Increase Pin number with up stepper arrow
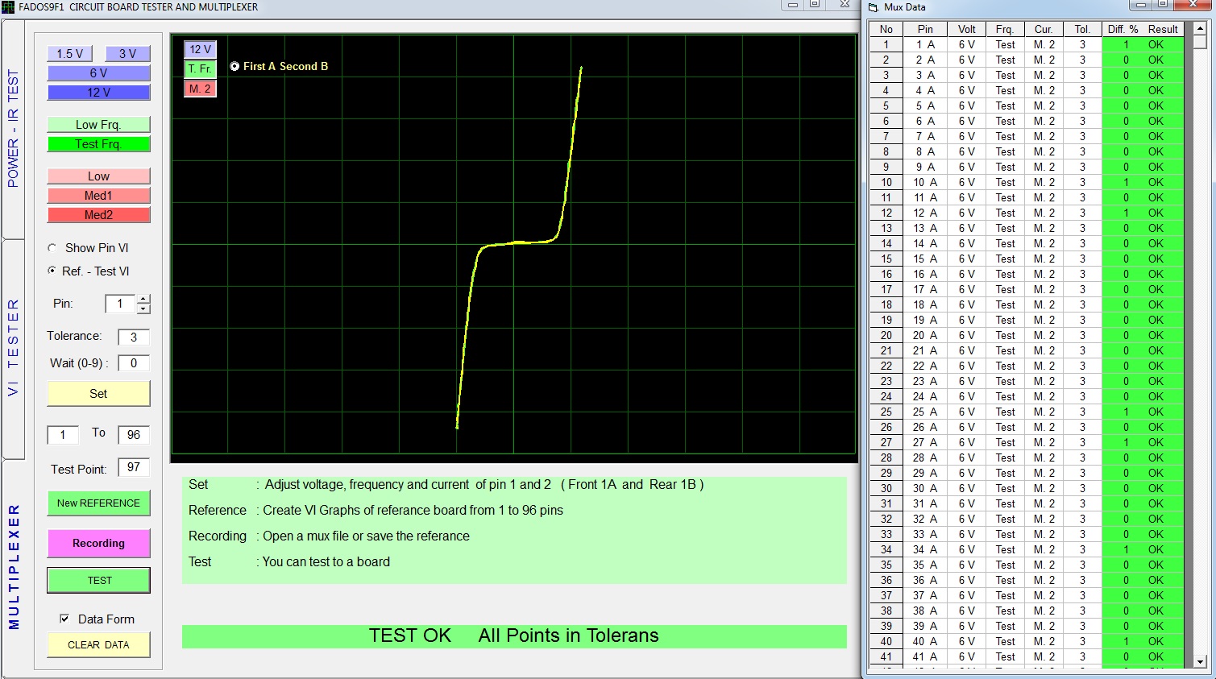The height and width of the screenshot is (679, 1216). (x=143, y=300)
